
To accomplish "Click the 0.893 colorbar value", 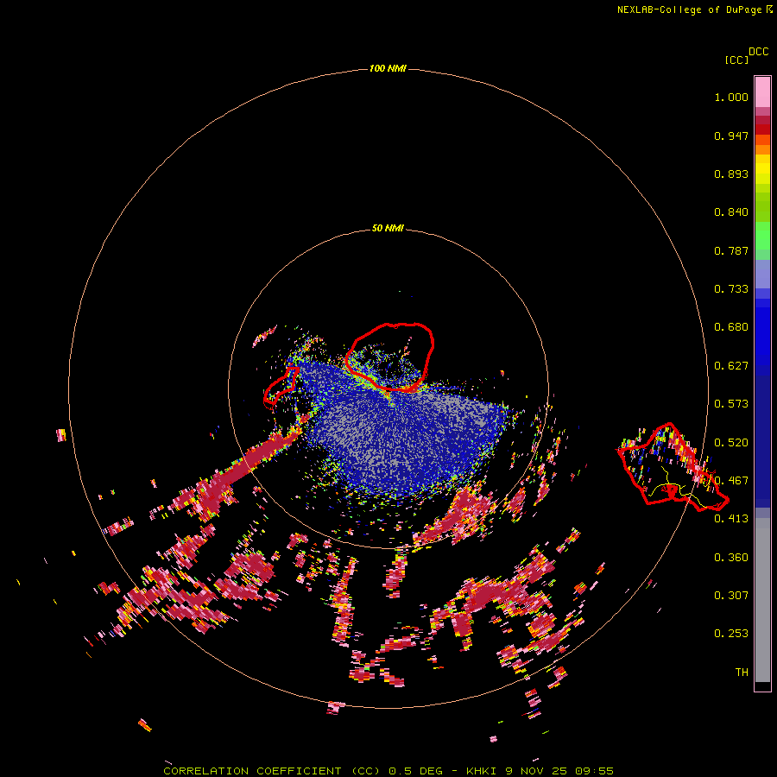I will [731, 174].
